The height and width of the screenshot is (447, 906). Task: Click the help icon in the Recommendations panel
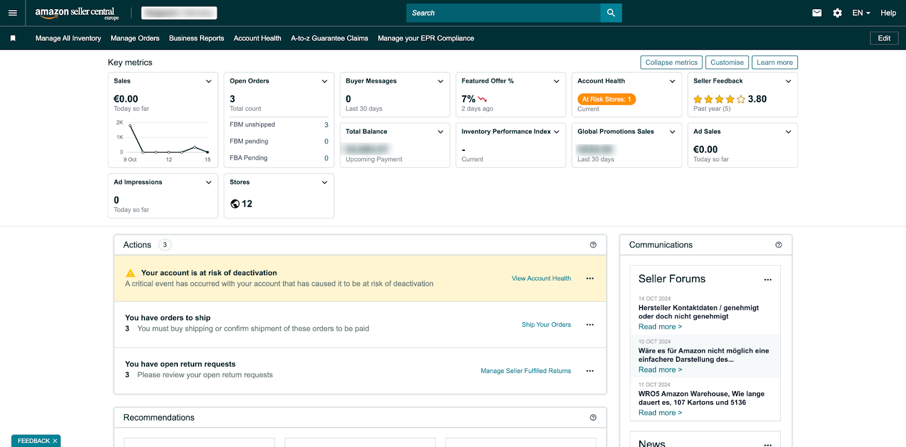coord(593,418)
